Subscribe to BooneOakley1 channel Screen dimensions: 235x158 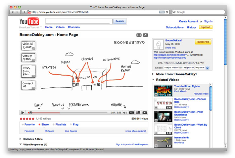203,42
